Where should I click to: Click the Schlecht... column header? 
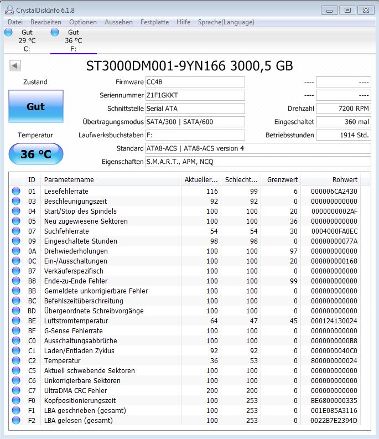pyautogui.click(x=241, y=180)
